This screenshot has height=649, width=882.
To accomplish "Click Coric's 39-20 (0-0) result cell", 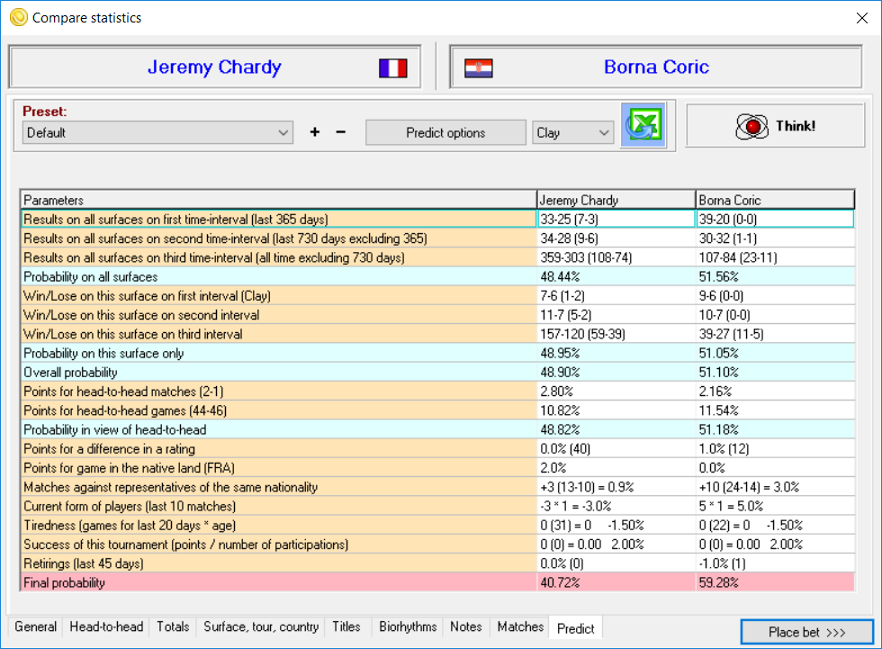I will pyautogui.click(x=775, y=220).
